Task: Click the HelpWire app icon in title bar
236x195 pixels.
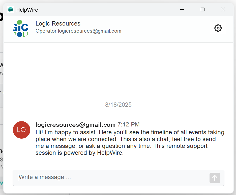Action: [10, 10]
